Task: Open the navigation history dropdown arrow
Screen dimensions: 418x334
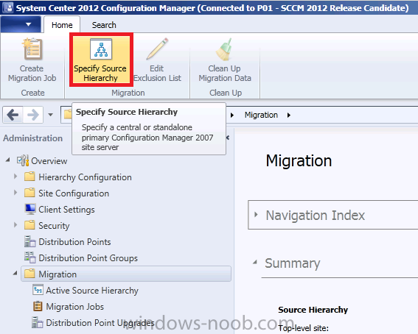Action: tap(50, 115)
